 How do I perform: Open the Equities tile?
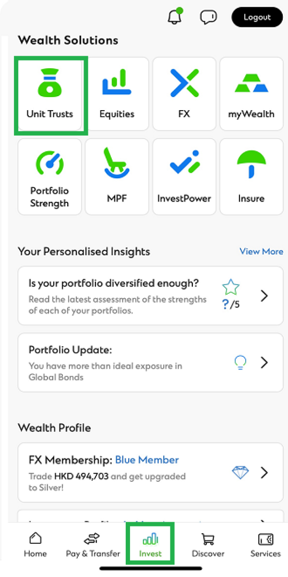[x=117, y=94]
